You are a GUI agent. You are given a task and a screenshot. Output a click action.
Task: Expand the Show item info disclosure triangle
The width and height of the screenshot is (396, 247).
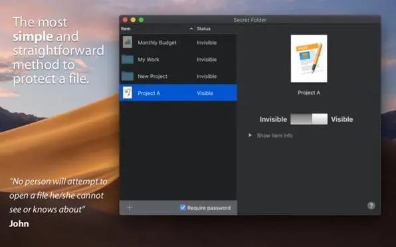pos(250,135)
